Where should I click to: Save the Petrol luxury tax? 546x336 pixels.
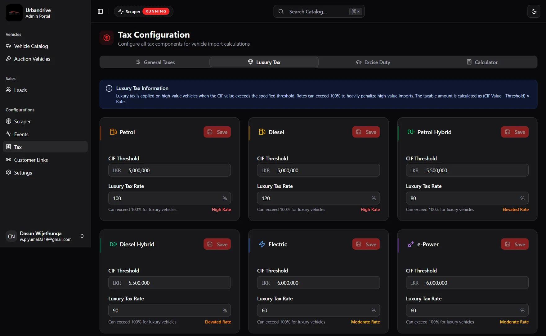coord(217,132)
